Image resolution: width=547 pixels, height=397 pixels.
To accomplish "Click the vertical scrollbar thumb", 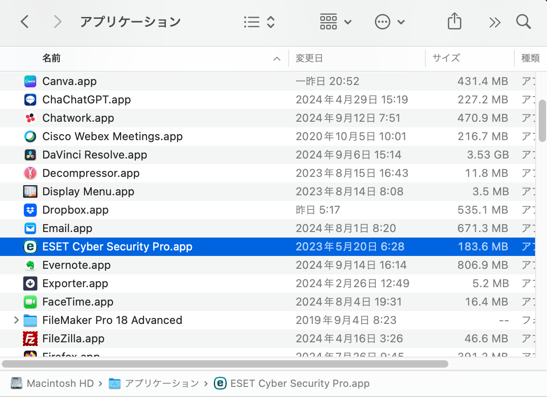I will point(542,121).
